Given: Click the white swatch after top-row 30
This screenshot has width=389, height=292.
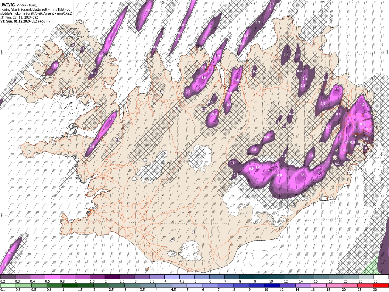Looking at the screenshot, I should pos(381,277).
